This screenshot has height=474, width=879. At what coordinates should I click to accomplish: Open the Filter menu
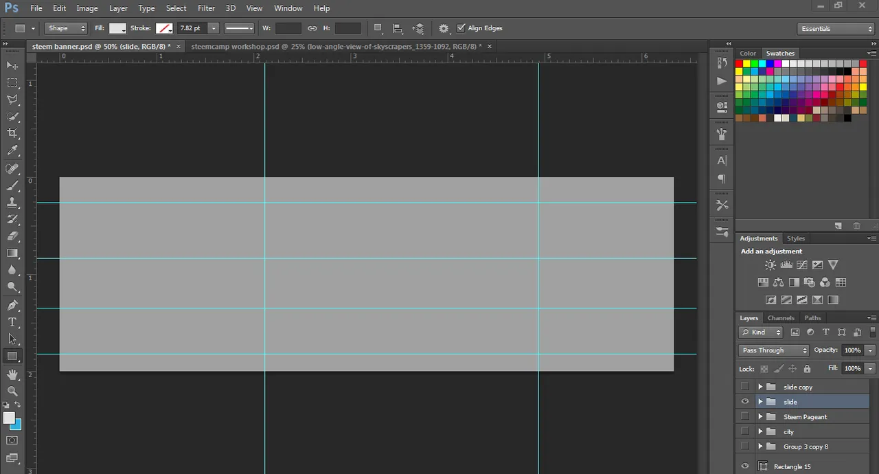click(206, 8)
